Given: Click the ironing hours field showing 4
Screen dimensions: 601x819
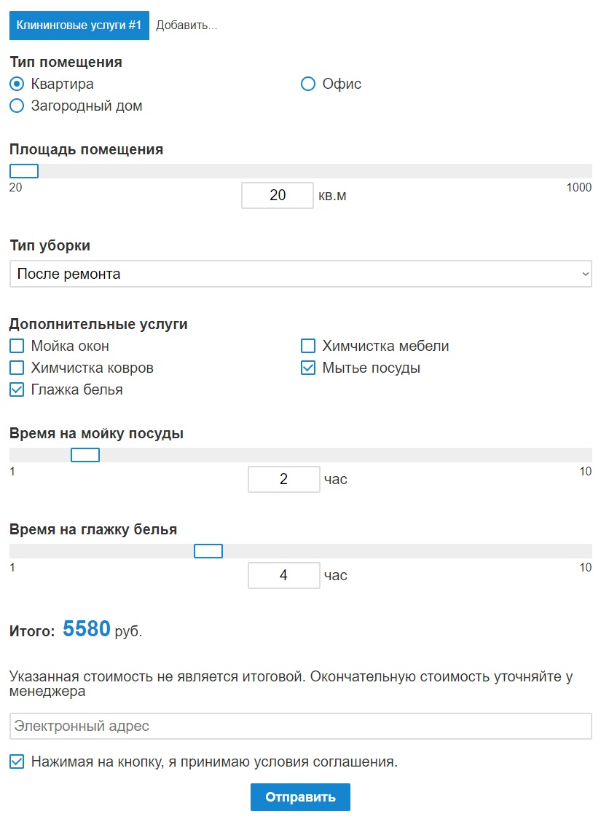Looking at the screenshot, I should (283, 575).
